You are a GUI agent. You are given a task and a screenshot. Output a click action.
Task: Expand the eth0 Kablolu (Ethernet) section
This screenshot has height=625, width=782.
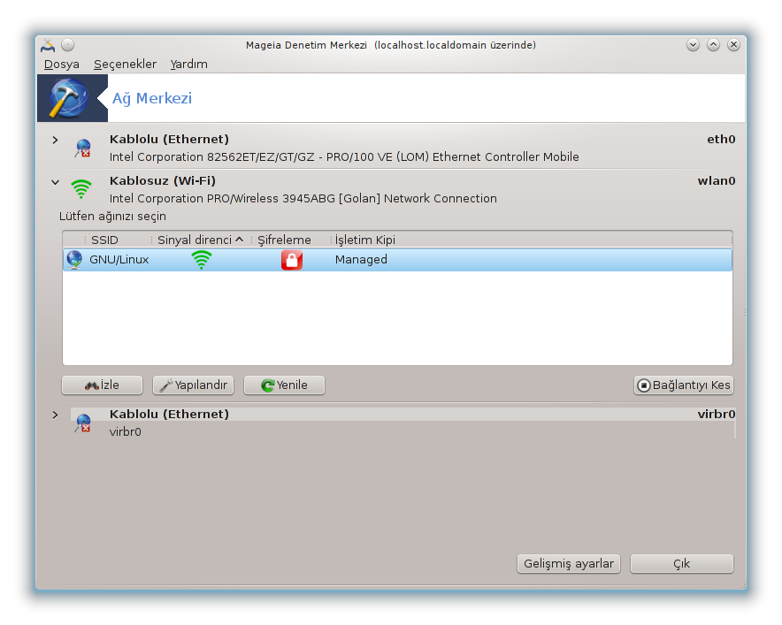pyautogui.click(x=56, y=140)
